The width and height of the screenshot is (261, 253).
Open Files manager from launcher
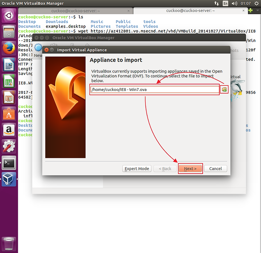[x=9, y=32]
